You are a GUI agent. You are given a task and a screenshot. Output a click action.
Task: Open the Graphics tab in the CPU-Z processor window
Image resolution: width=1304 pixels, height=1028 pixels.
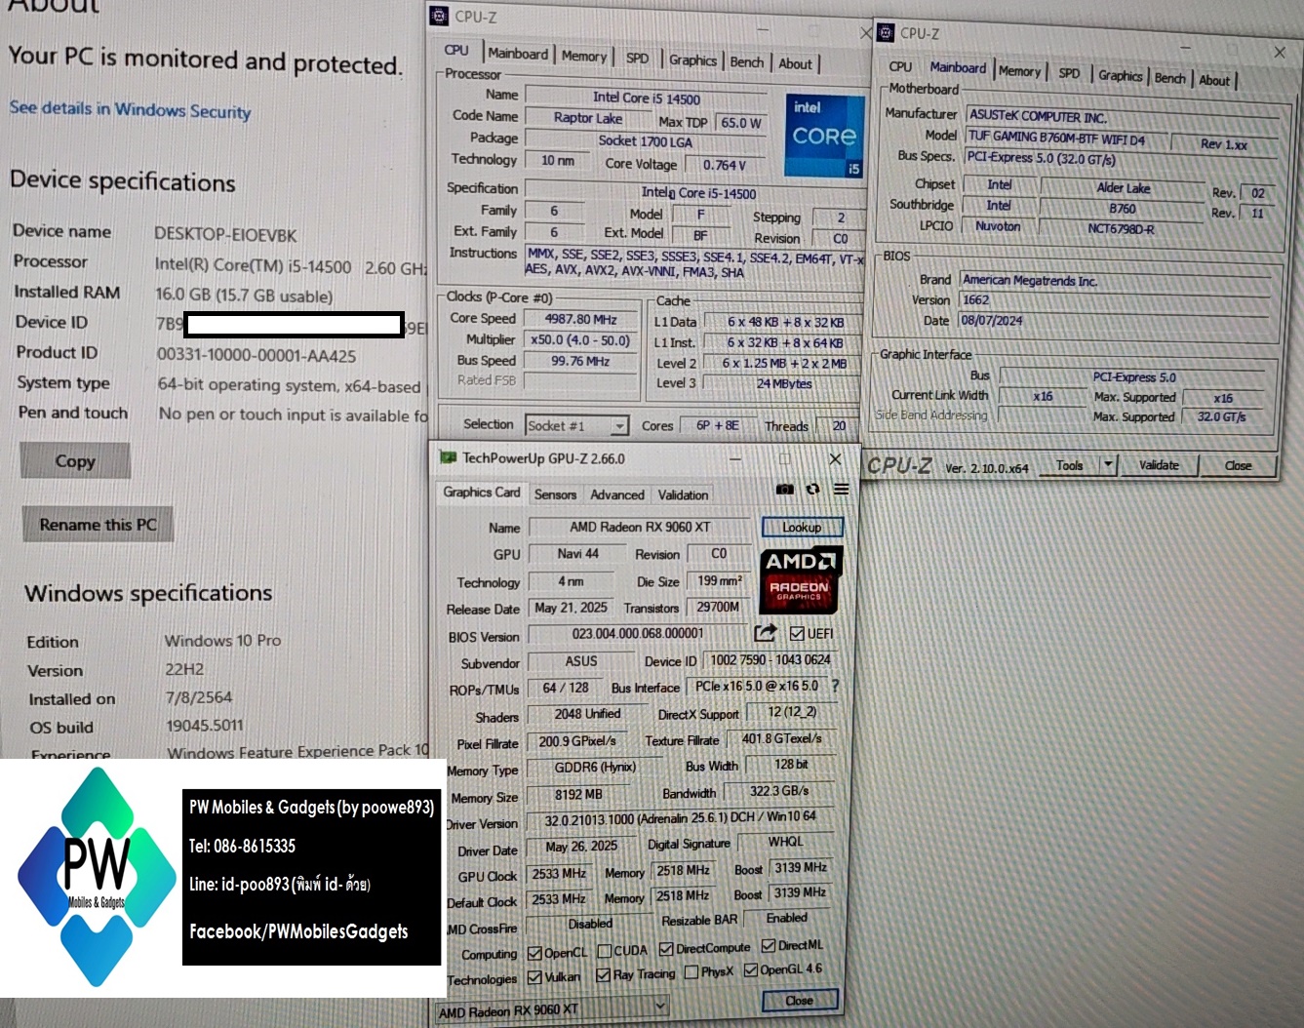[692, 60]
